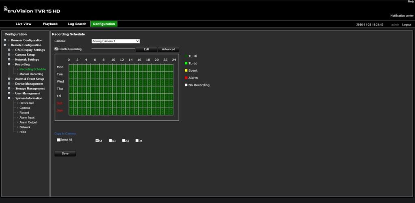
Task: Click the date time text 2016-11-23
Action: coord(370,25)
